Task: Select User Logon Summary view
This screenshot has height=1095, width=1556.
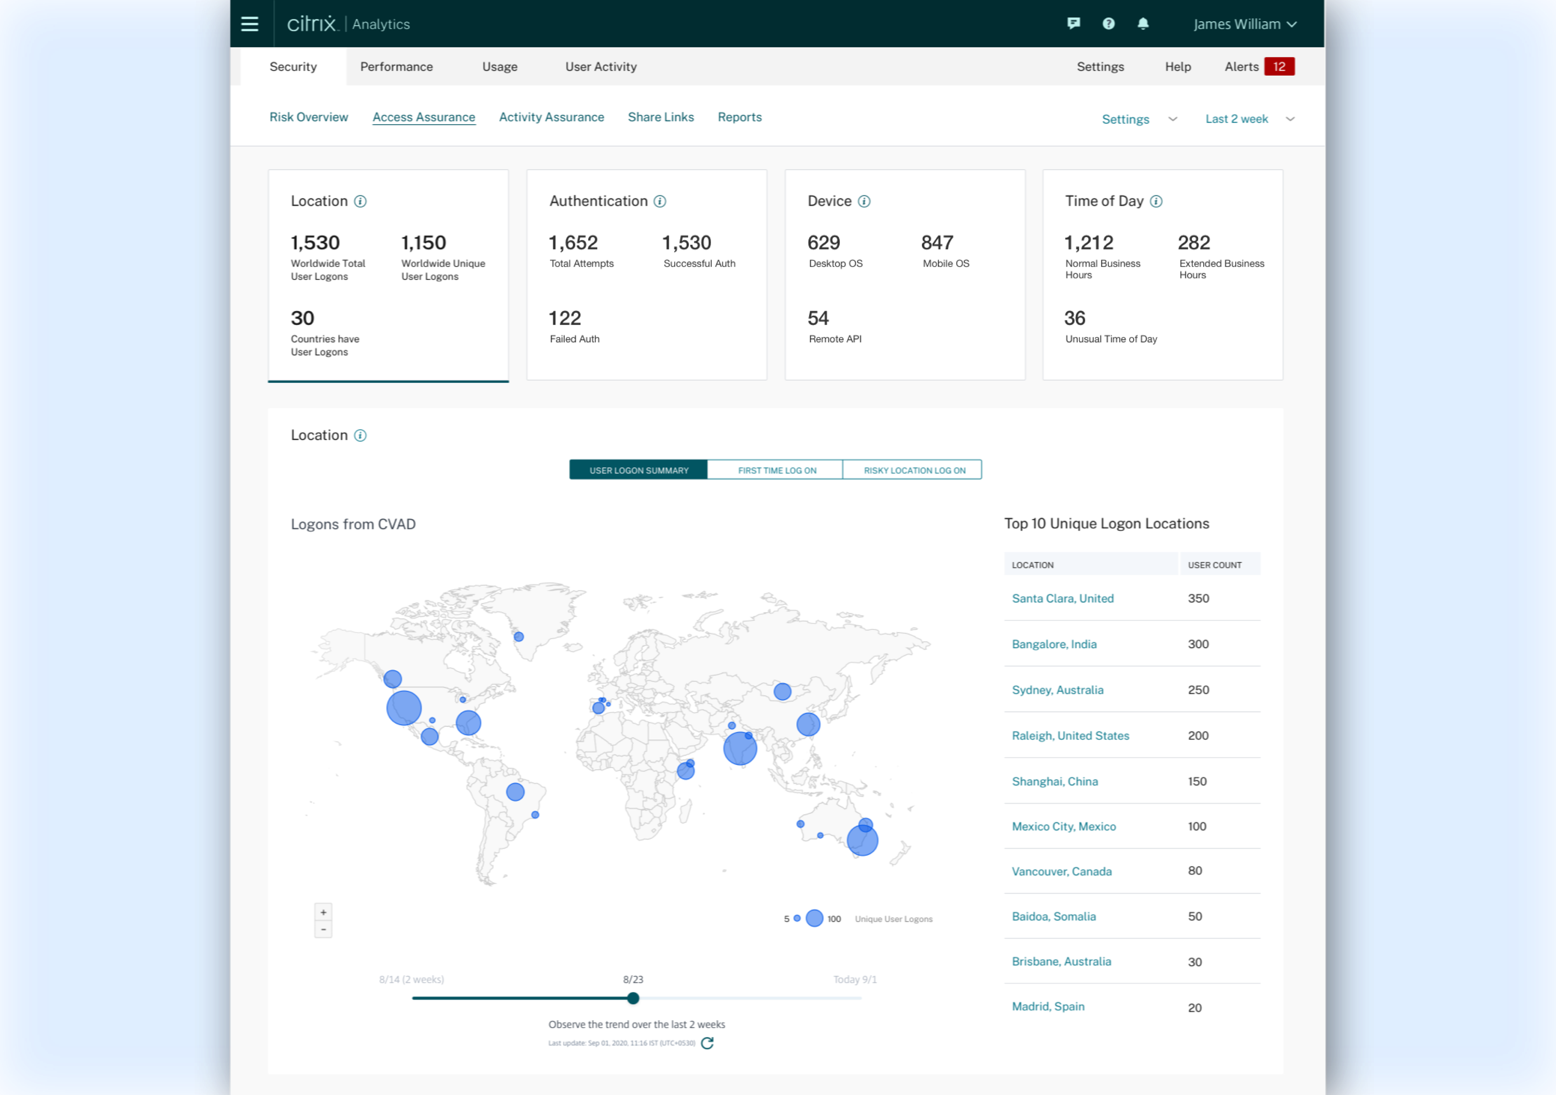Action: pos(638,470)
